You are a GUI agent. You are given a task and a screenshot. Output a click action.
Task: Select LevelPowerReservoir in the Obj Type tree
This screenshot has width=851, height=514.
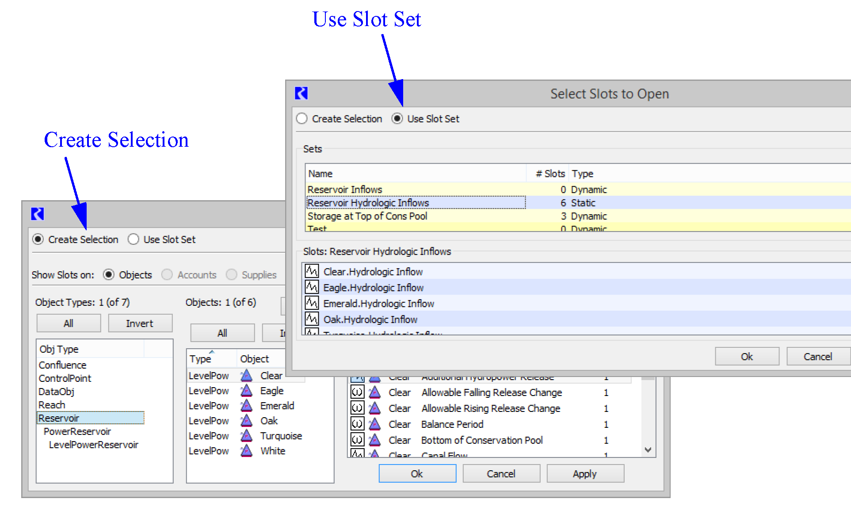[x=93, y=445]
